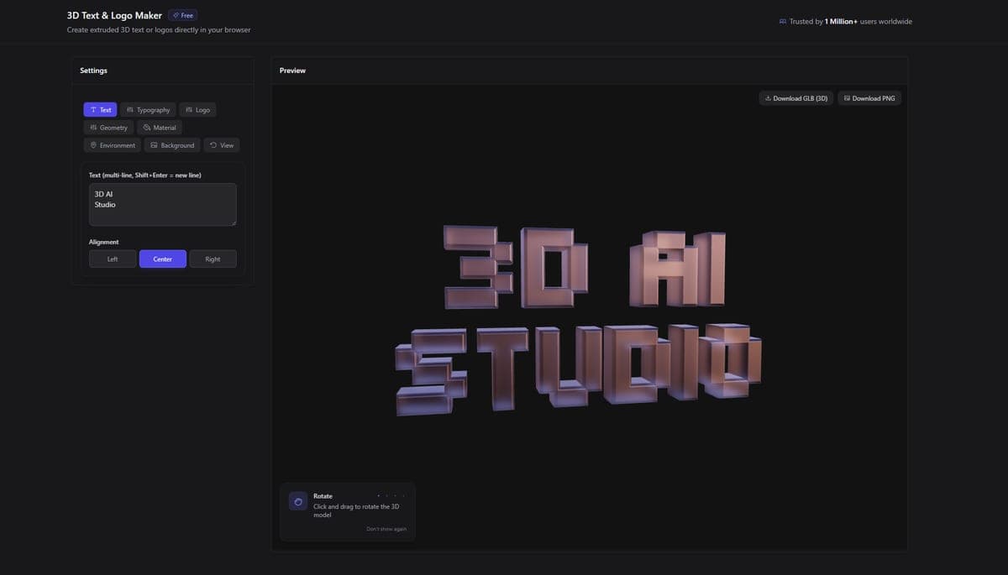The image size is (1008, 575).
Task: Open the Geometry settings tab
Action: (108, 128)
